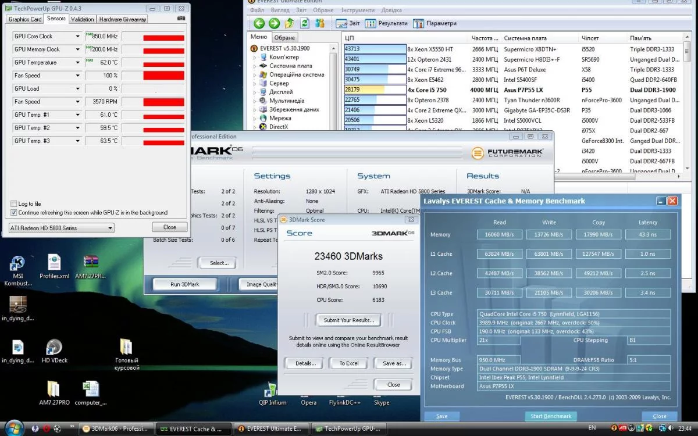This screenshot has height=436, width=698.
Task: Open the GPU Temperature sensor dropdown
Action: [x=78, y=62]
